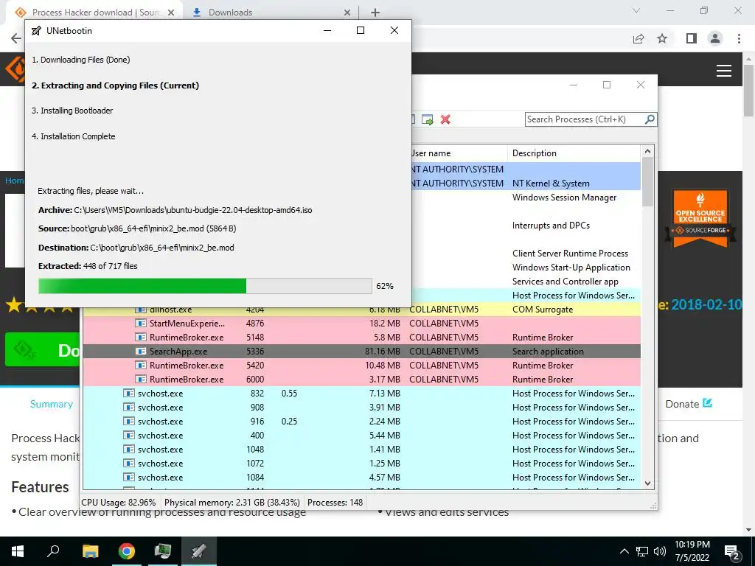The width and height of the screenshot is (755, 566).
Task: Close the Downloads tab
Action: (347, 13)
